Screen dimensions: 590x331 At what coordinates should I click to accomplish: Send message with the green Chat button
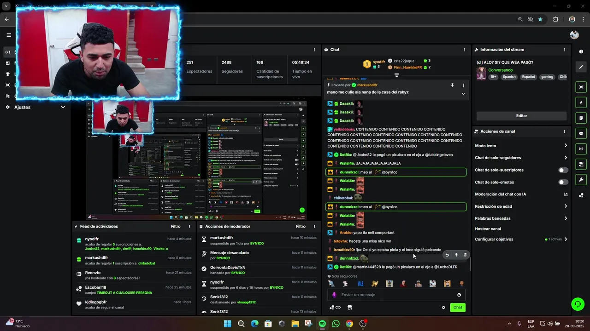458,308
